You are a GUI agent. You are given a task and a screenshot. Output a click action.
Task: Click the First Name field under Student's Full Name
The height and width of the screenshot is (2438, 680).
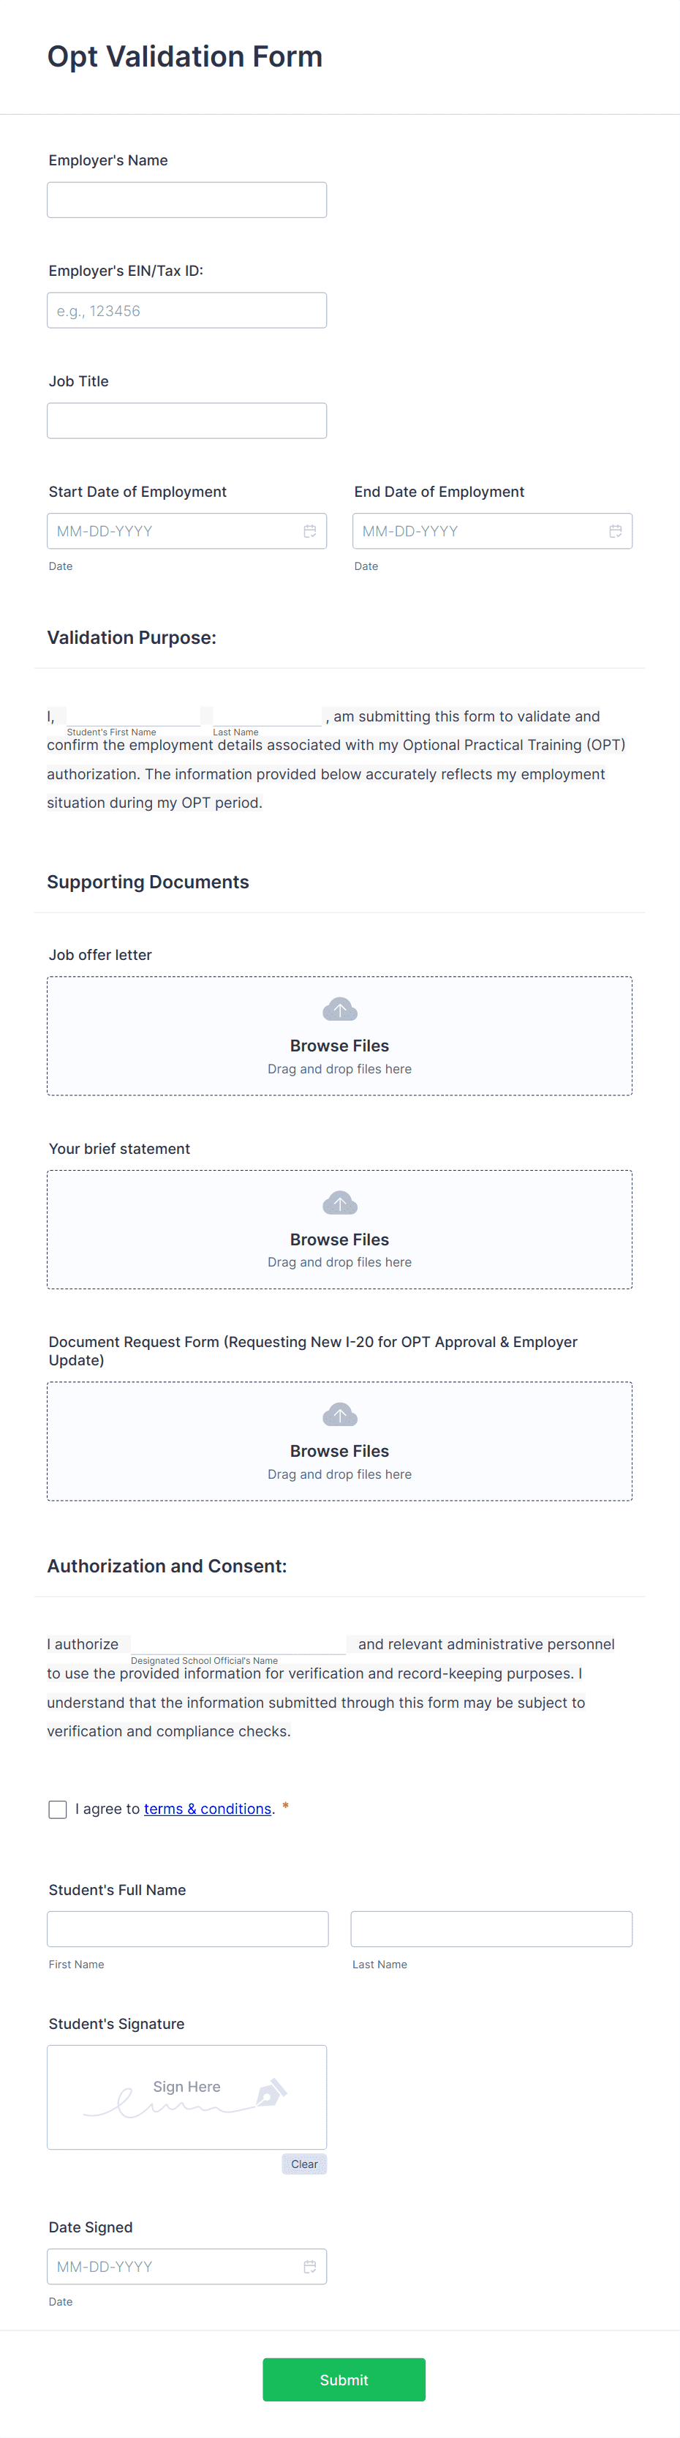coord(186,1929)
